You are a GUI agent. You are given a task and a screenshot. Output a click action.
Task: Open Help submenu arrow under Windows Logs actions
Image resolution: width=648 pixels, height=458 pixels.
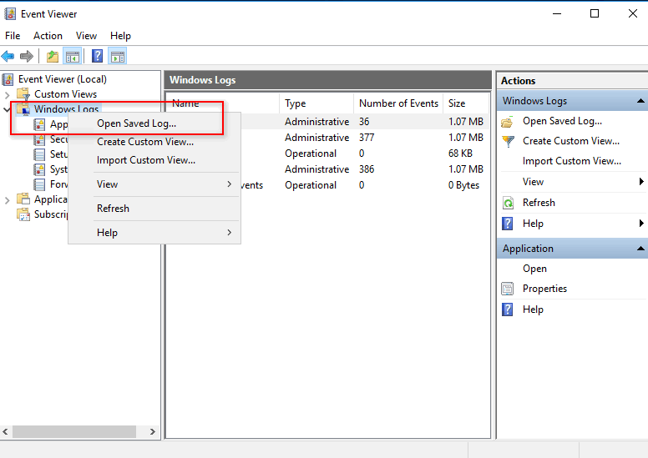[641, 224]
